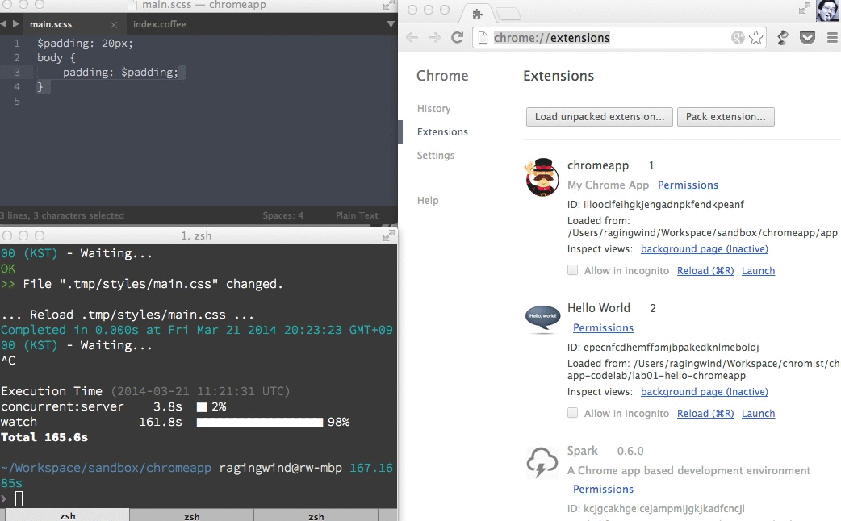Reload the chromeapp extension

pos(705,271)
